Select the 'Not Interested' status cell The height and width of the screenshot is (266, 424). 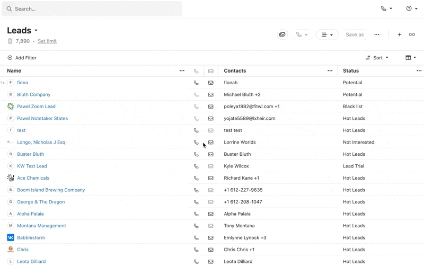[359, 142]
